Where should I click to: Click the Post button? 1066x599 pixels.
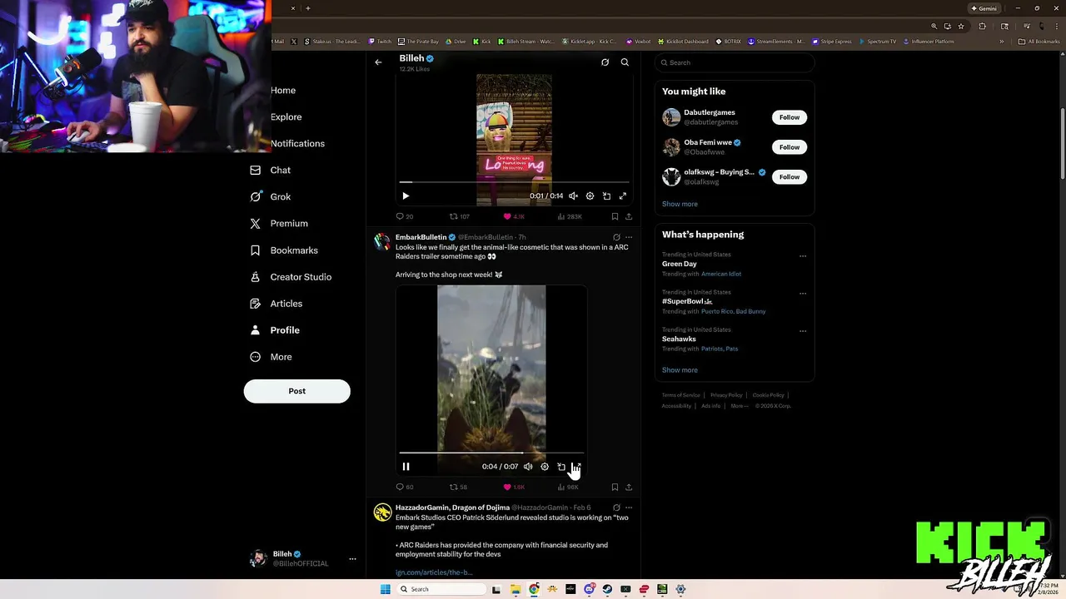(297, 391)
